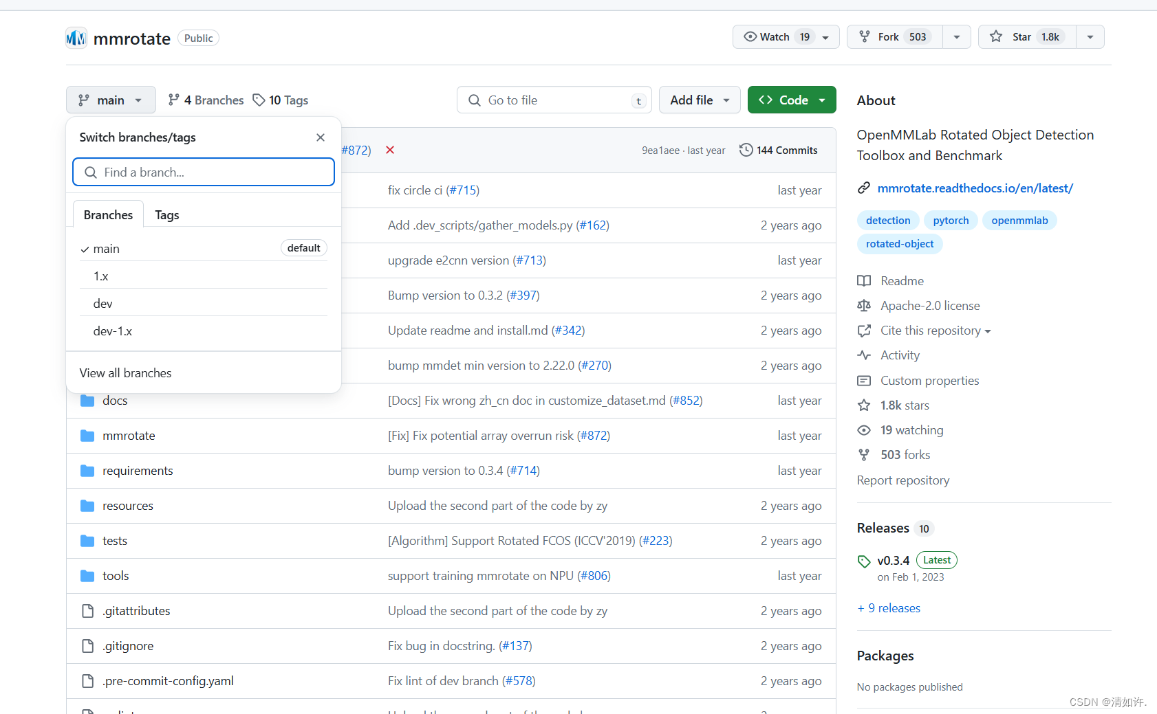Click the rotated-object topic tag
Screen dimensions: 1157x714
(900, 244)
